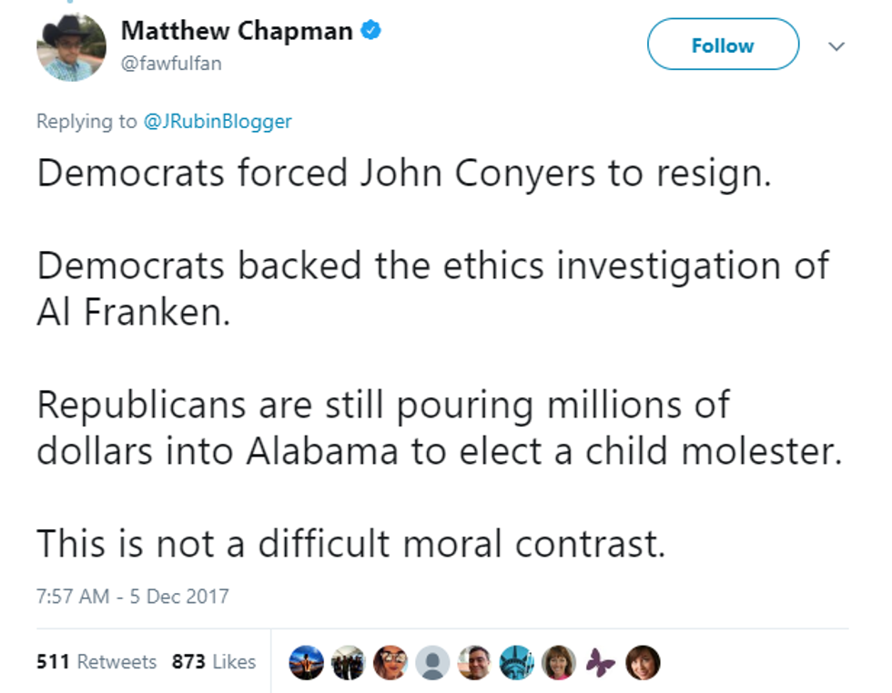892x693 pixels.
Task: Follow Matthew Chapman
Action: click(x=723, y=45)
